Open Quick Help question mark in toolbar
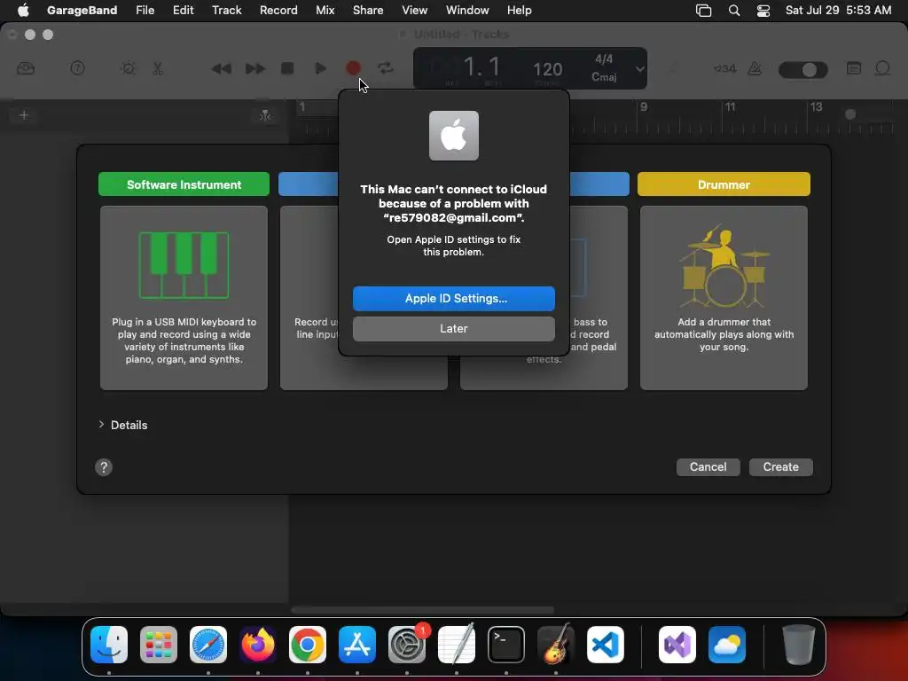908x681 pixels. pos(78,68)
